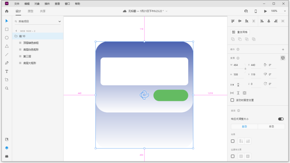Open the Plugins panel icon
This screenshot has width=290, height=163.
click(7, 156)
